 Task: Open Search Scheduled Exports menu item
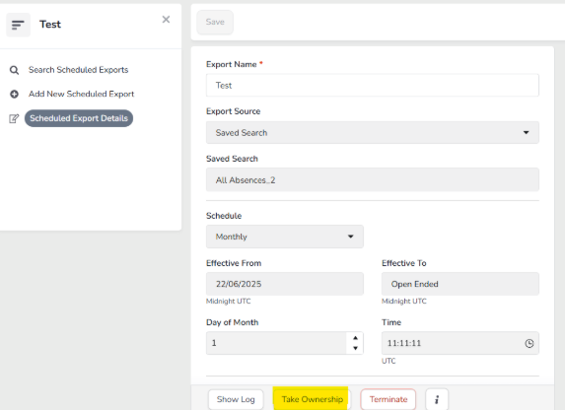78,70
